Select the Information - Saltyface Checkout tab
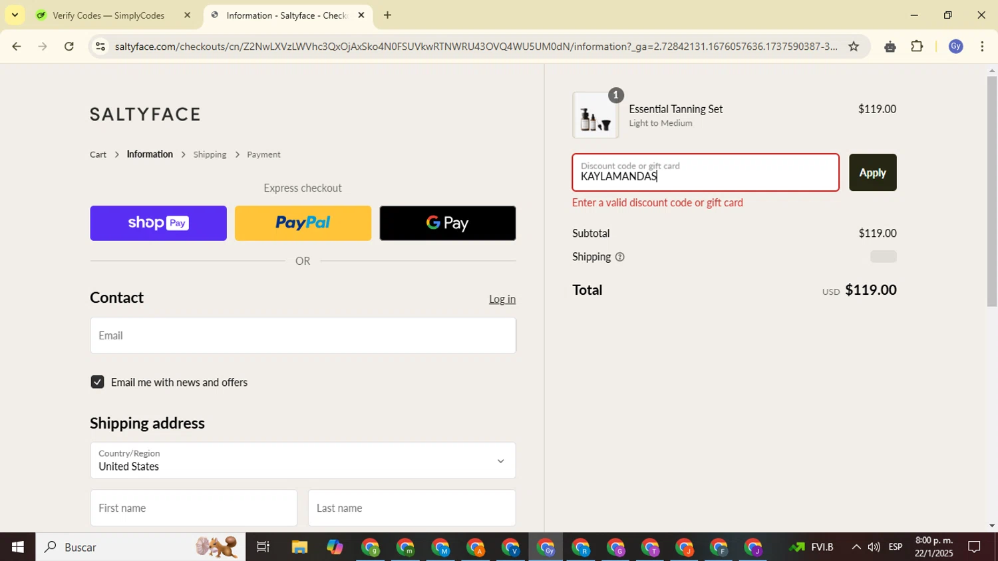 coord(286,15)
